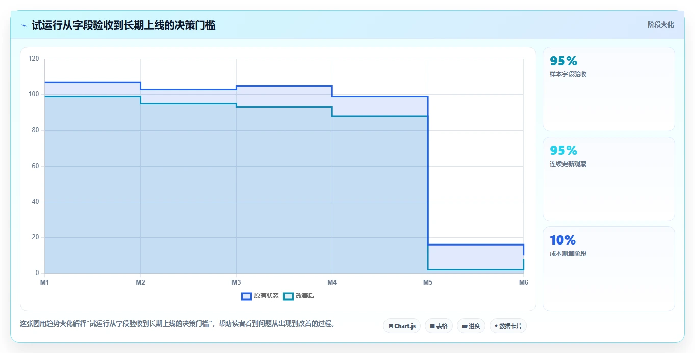695x353 pixels.
Task: Click the 表格 tag
Action: pyautogui.click(x=439, y=326)
